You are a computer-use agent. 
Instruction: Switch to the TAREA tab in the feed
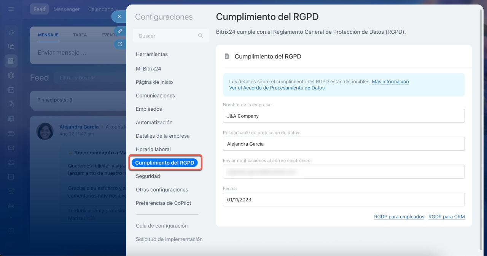(80, 35)
